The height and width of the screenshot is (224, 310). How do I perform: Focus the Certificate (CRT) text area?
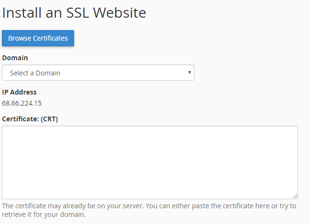(x=150, y=162)
